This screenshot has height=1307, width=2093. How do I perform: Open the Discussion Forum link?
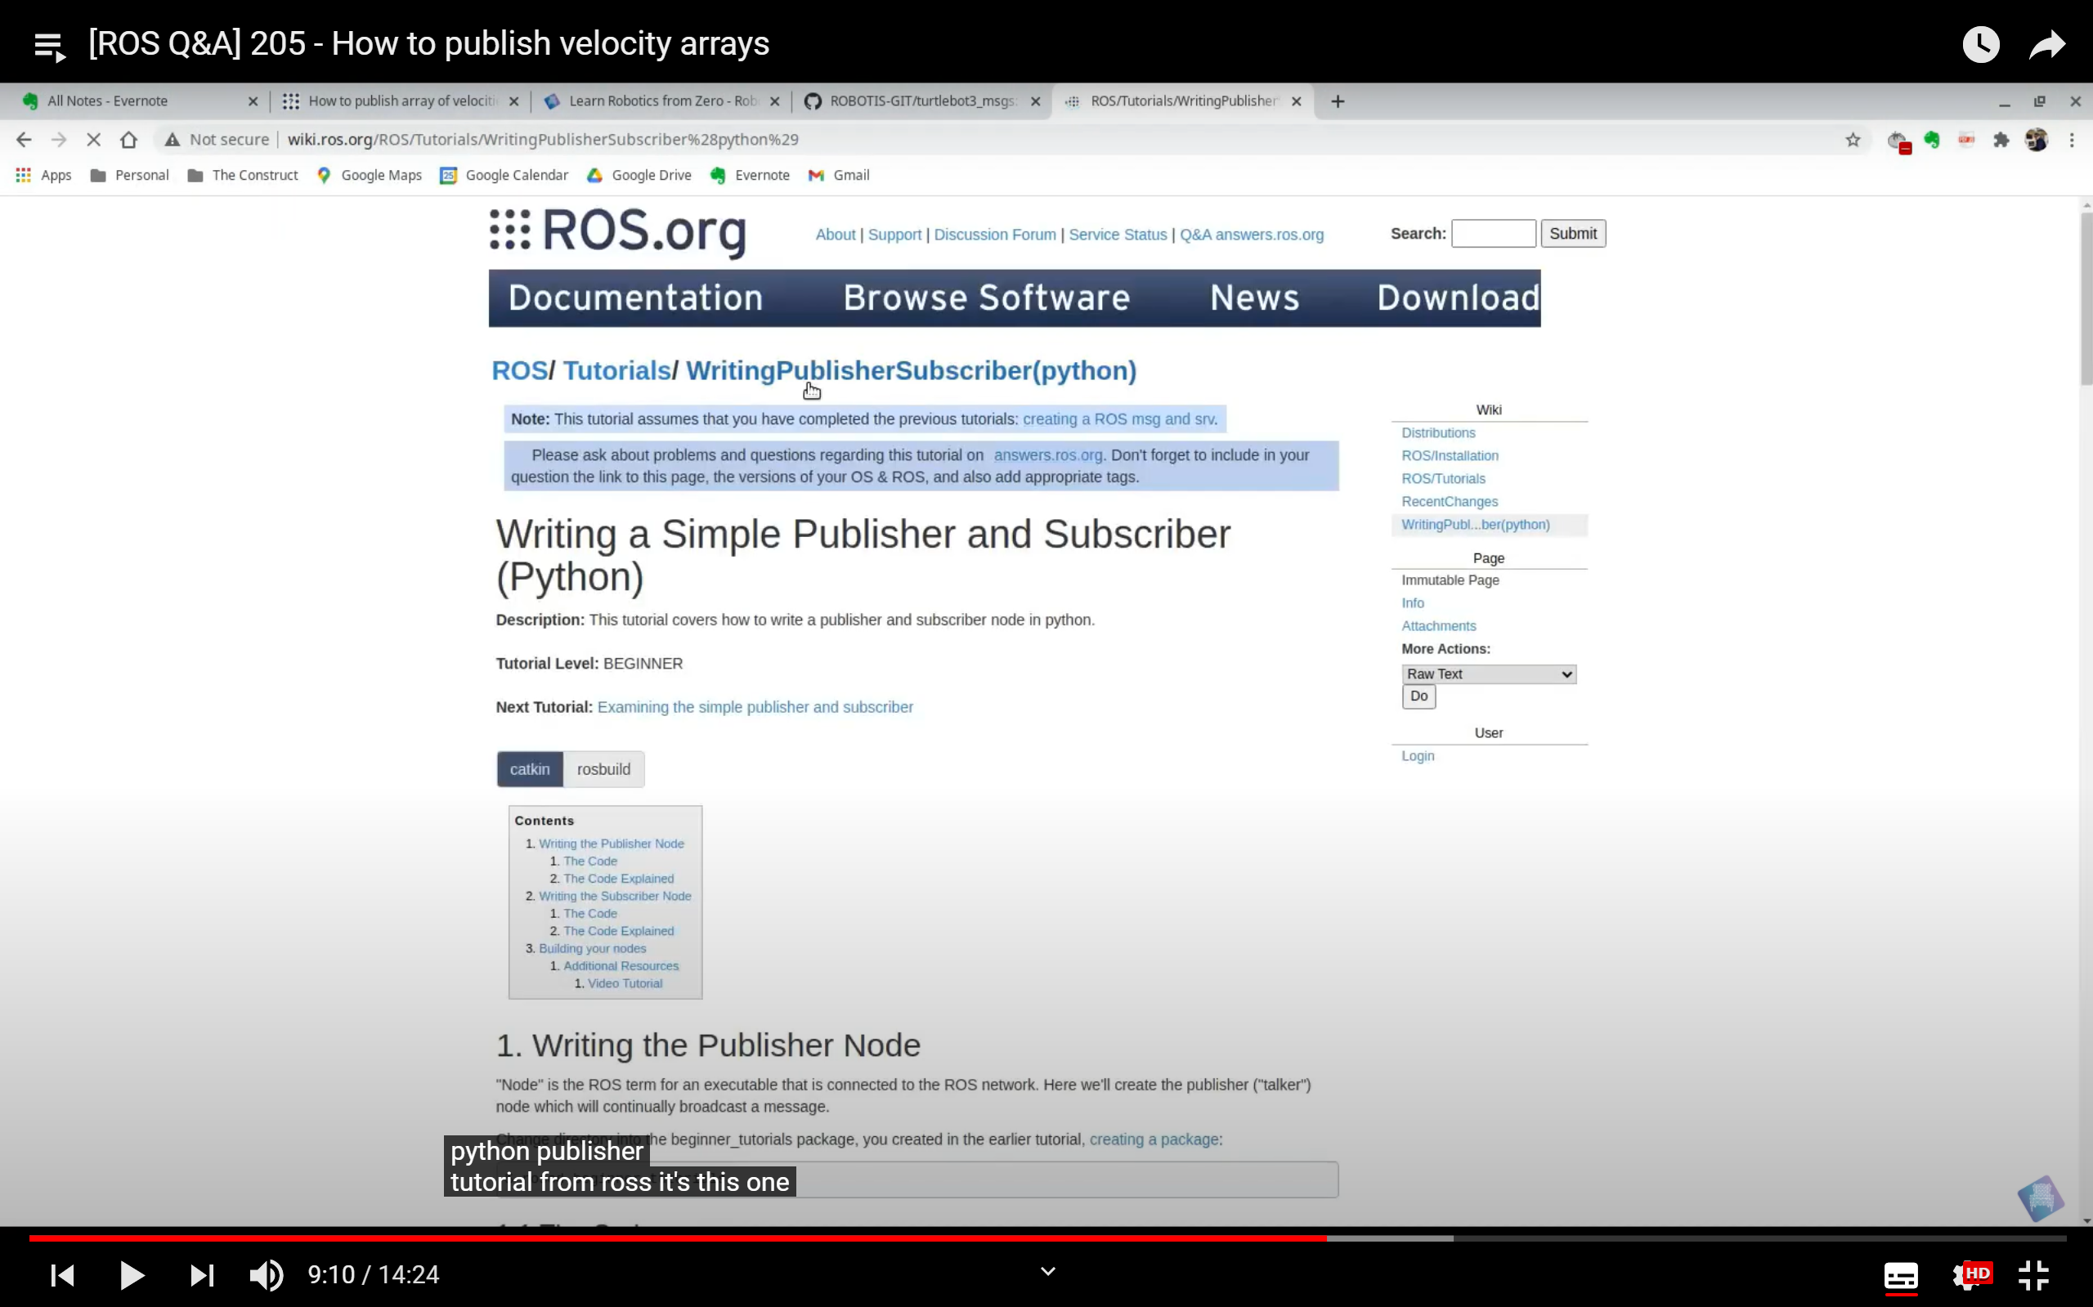pos(994,235)
